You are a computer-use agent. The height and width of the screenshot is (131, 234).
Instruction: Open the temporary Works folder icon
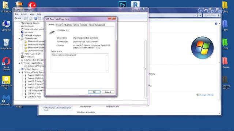point(226,83)
